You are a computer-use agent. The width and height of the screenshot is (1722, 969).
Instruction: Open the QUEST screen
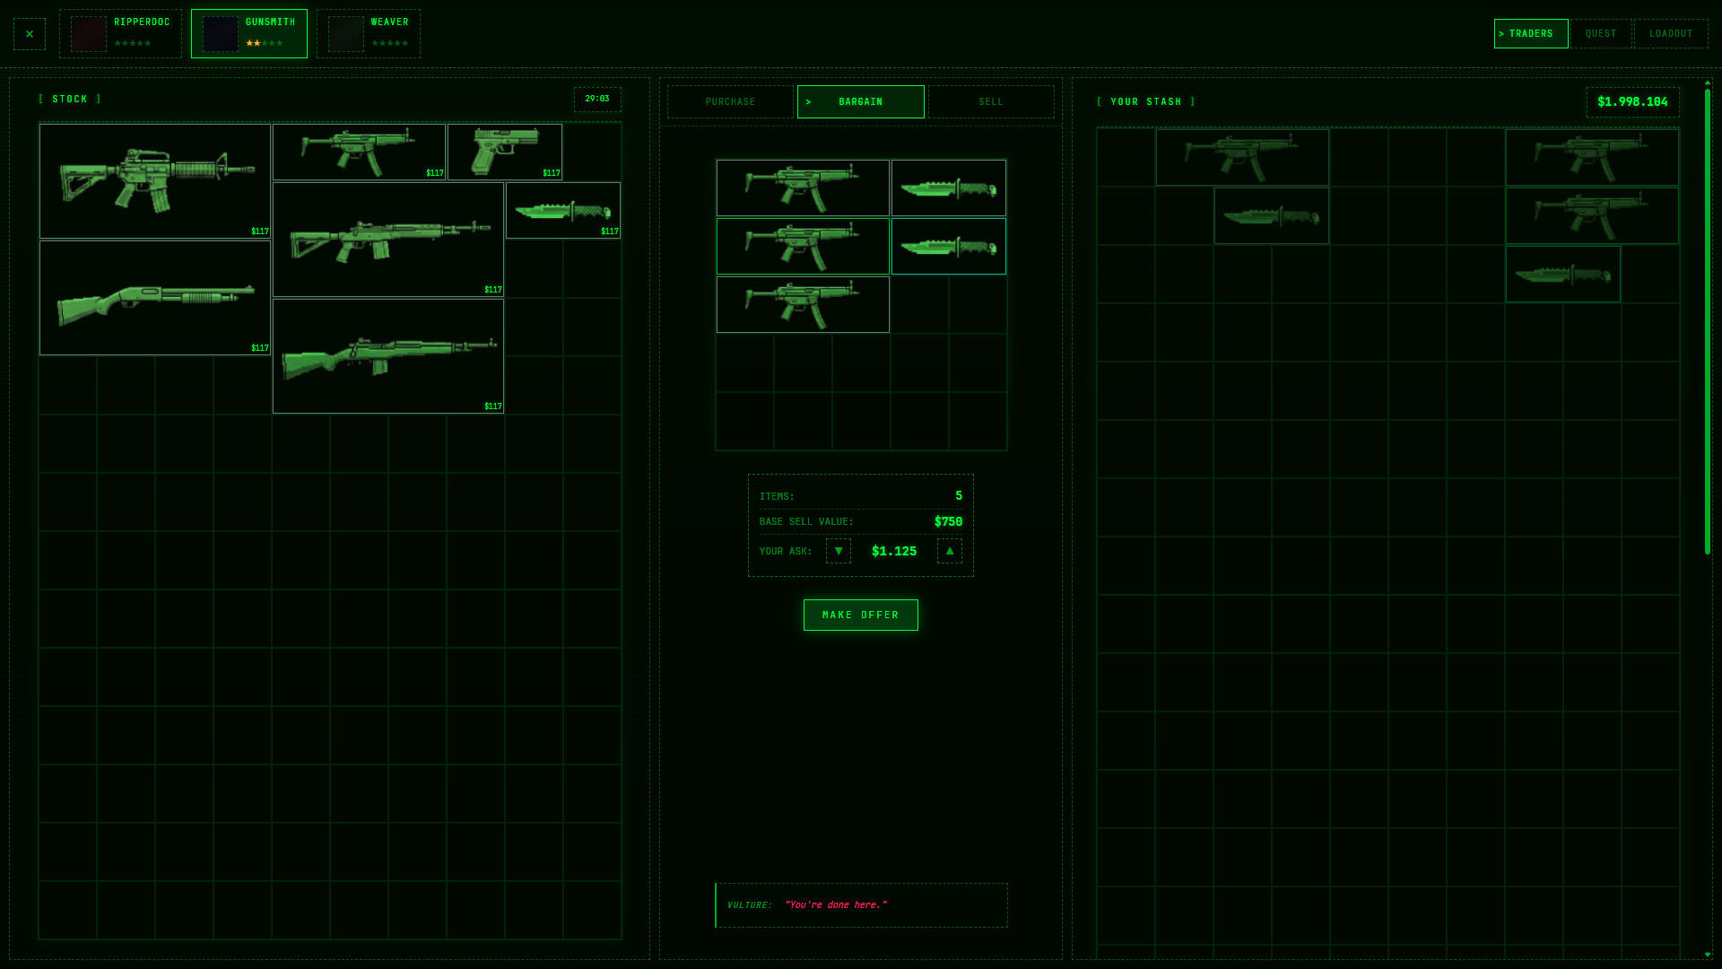click(1600, 33)
